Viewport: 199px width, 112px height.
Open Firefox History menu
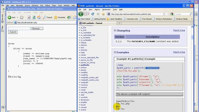click(x=97, y=10)
